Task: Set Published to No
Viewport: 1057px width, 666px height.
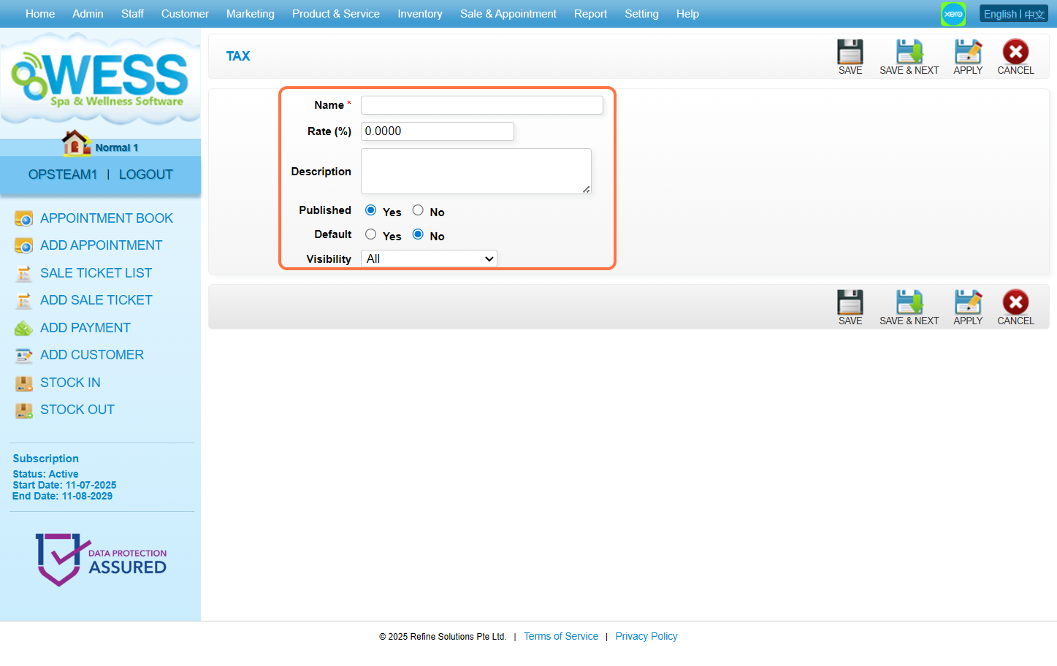Action: [418, 210]
